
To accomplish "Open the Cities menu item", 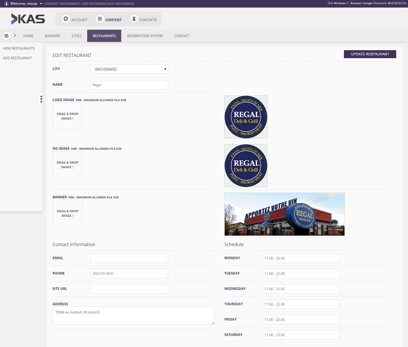I will tap(77, 36).
